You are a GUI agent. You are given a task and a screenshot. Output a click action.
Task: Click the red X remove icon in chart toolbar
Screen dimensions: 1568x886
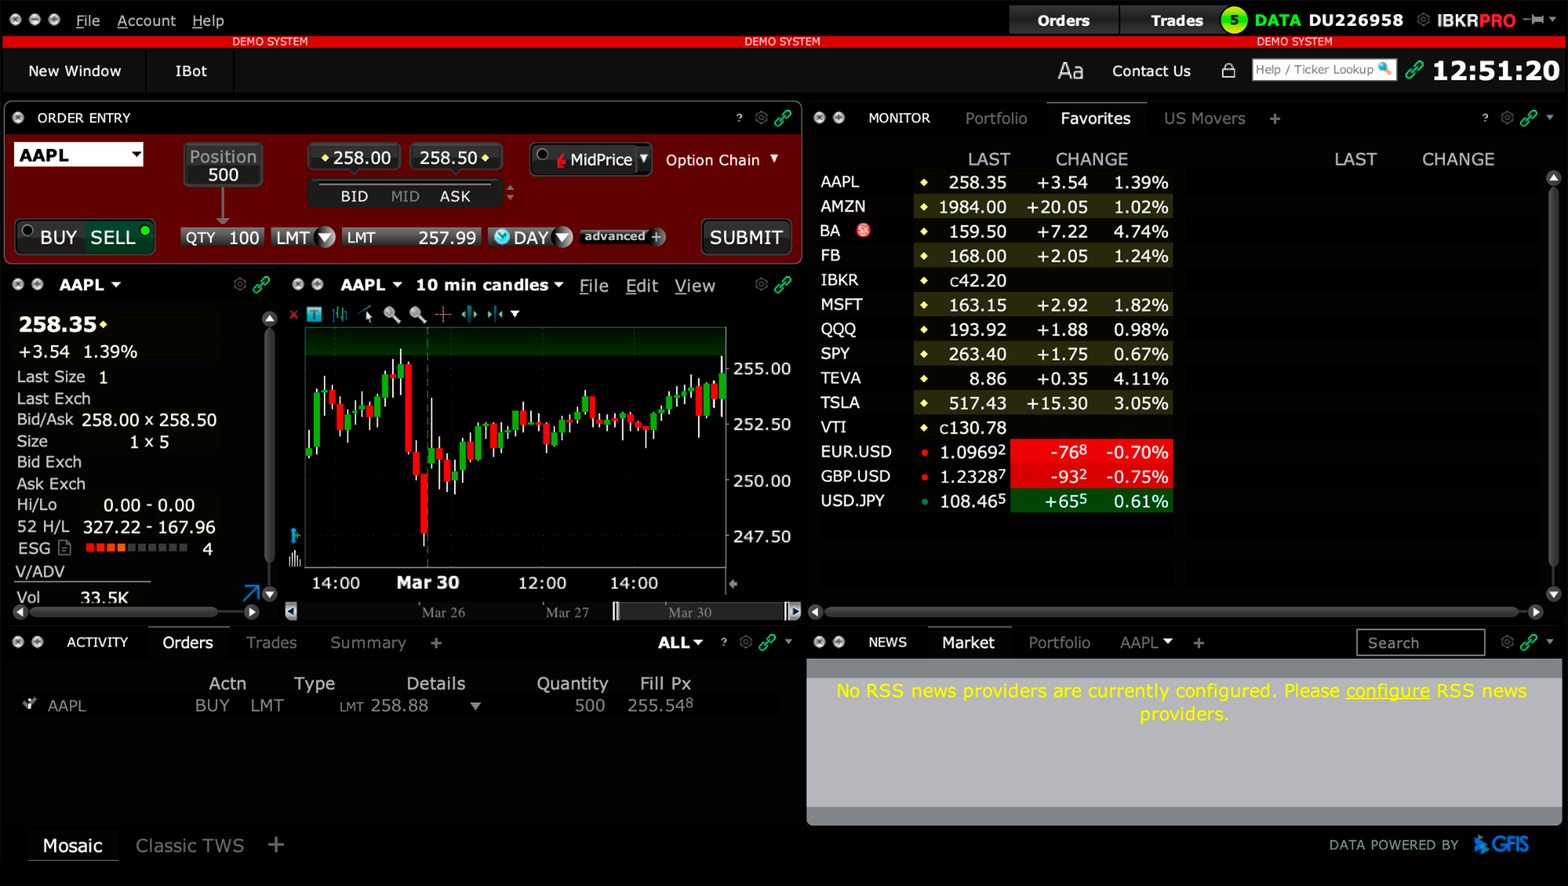pos(294,314)
